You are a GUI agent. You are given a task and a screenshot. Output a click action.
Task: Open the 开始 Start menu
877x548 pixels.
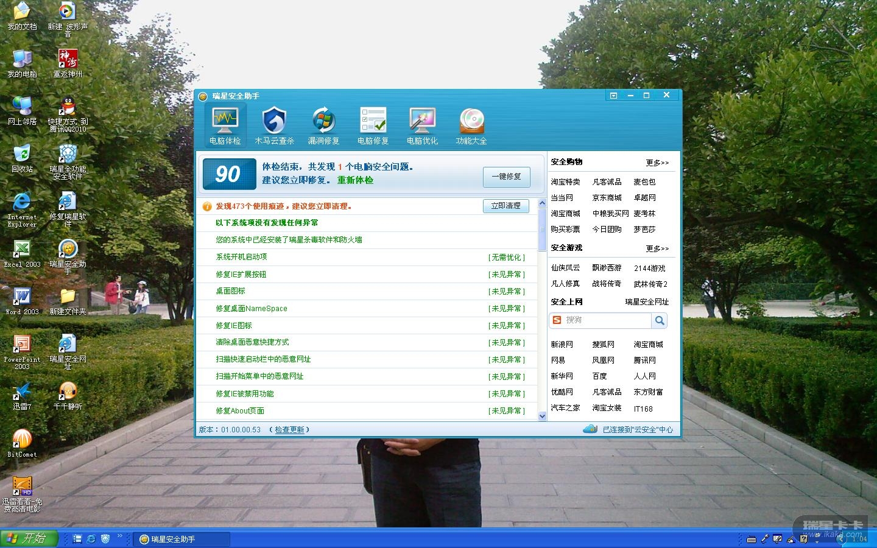29,539
